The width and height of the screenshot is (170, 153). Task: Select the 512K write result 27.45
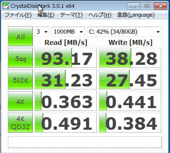click(130, 79)
